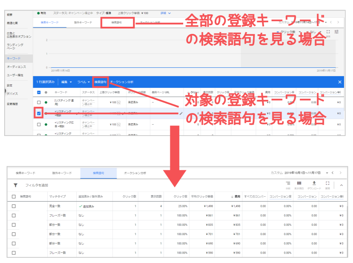The width and height of the screenshot is (353, 263).
Task: Click the funnel filter icon
Action: pyautogui.click(x=15, y=185)
